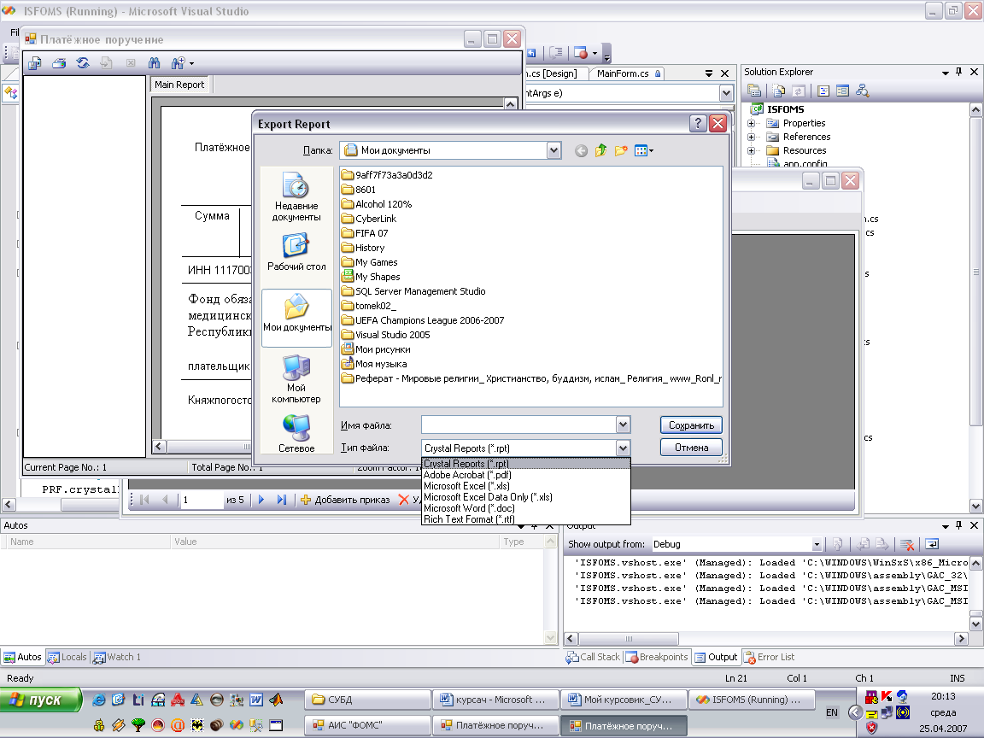Image resolution: width=984 pixels, height=738 pixels.
Task: Click the пуск Start button
Action: coord(41,700)
